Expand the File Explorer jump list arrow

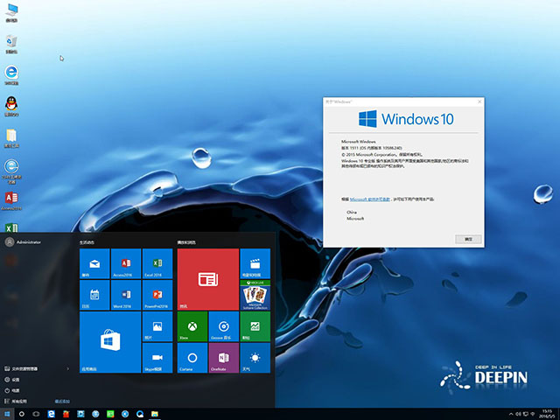(x=68, y=369)
